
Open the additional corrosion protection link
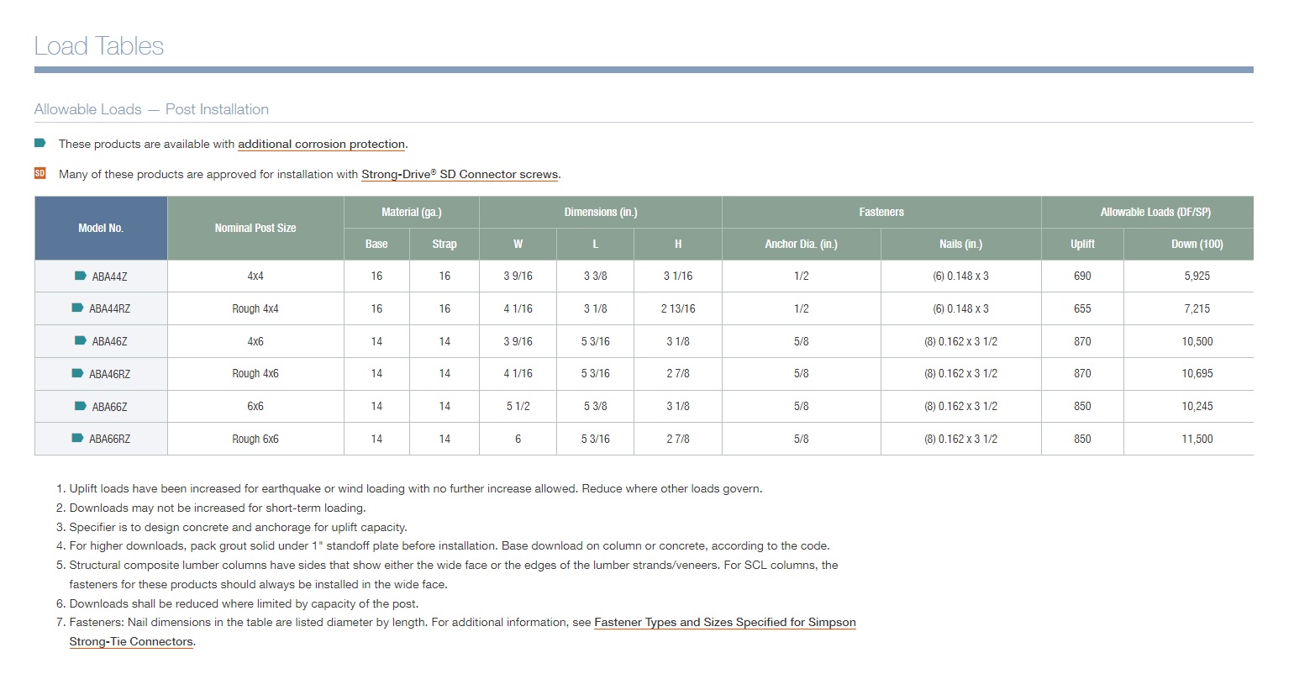(321, 145)
